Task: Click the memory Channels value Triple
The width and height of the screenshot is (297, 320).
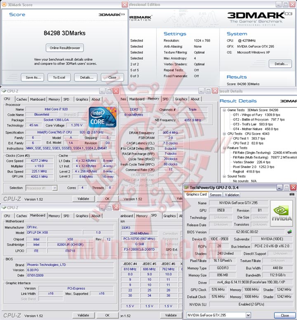Action: pos(193,110)
